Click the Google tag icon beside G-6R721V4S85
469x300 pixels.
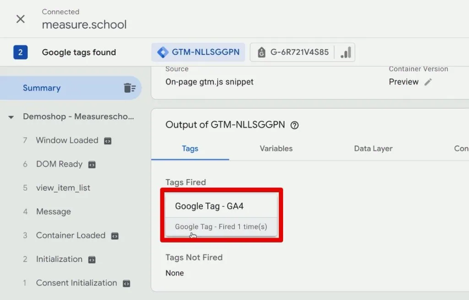point(261,52)
